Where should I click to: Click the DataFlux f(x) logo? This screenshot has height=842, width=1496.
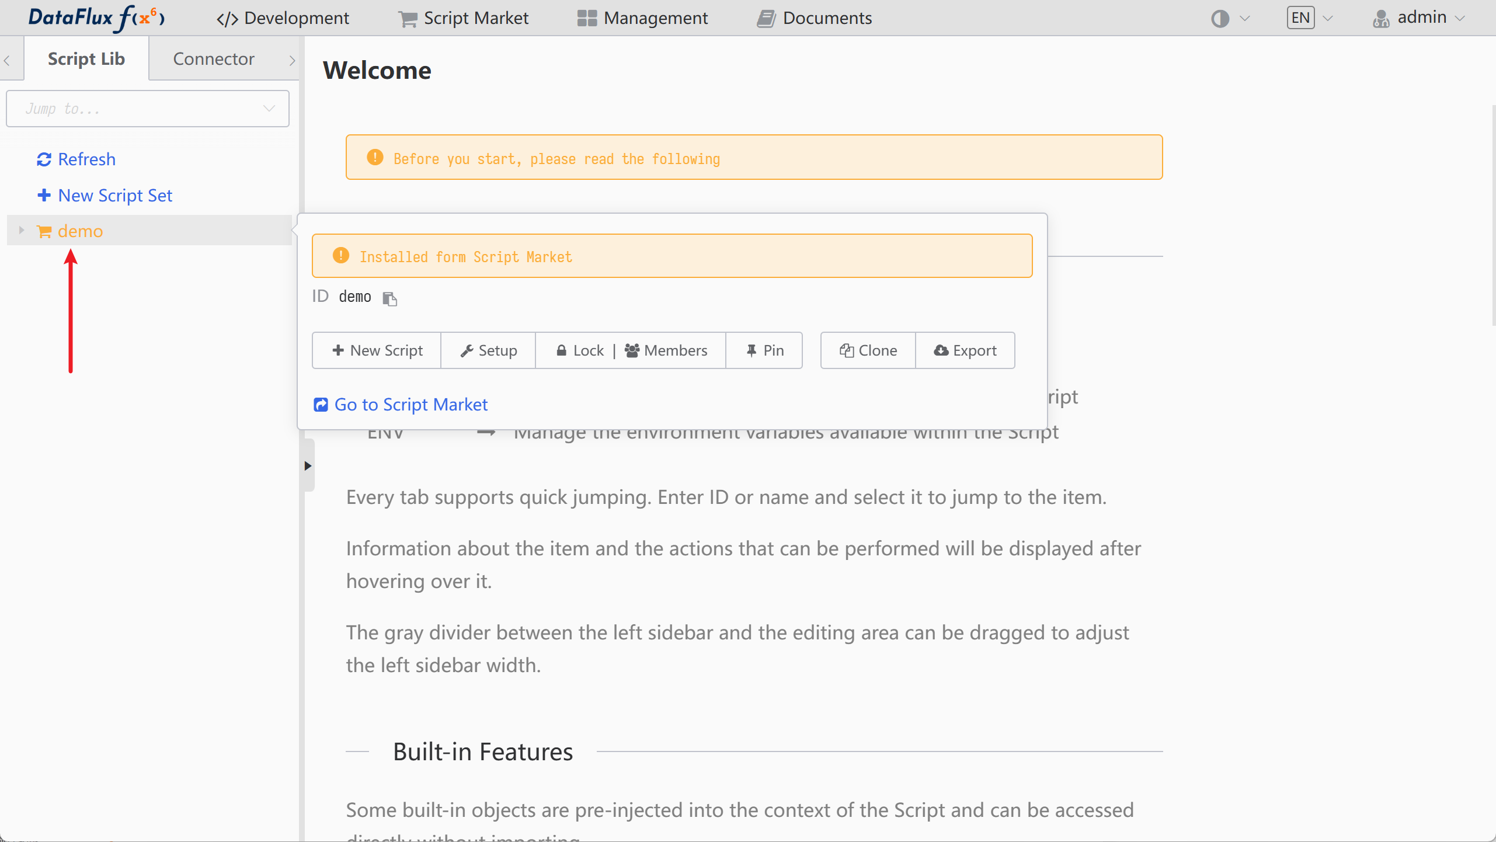click(96, 18)
